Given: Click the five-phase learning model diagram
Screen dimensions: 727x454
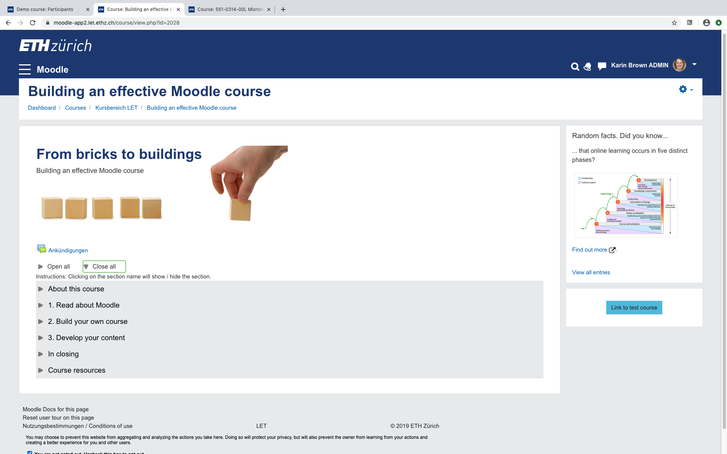Looking at the screenshot, I should pyautogui.click(x=626, y=205).
